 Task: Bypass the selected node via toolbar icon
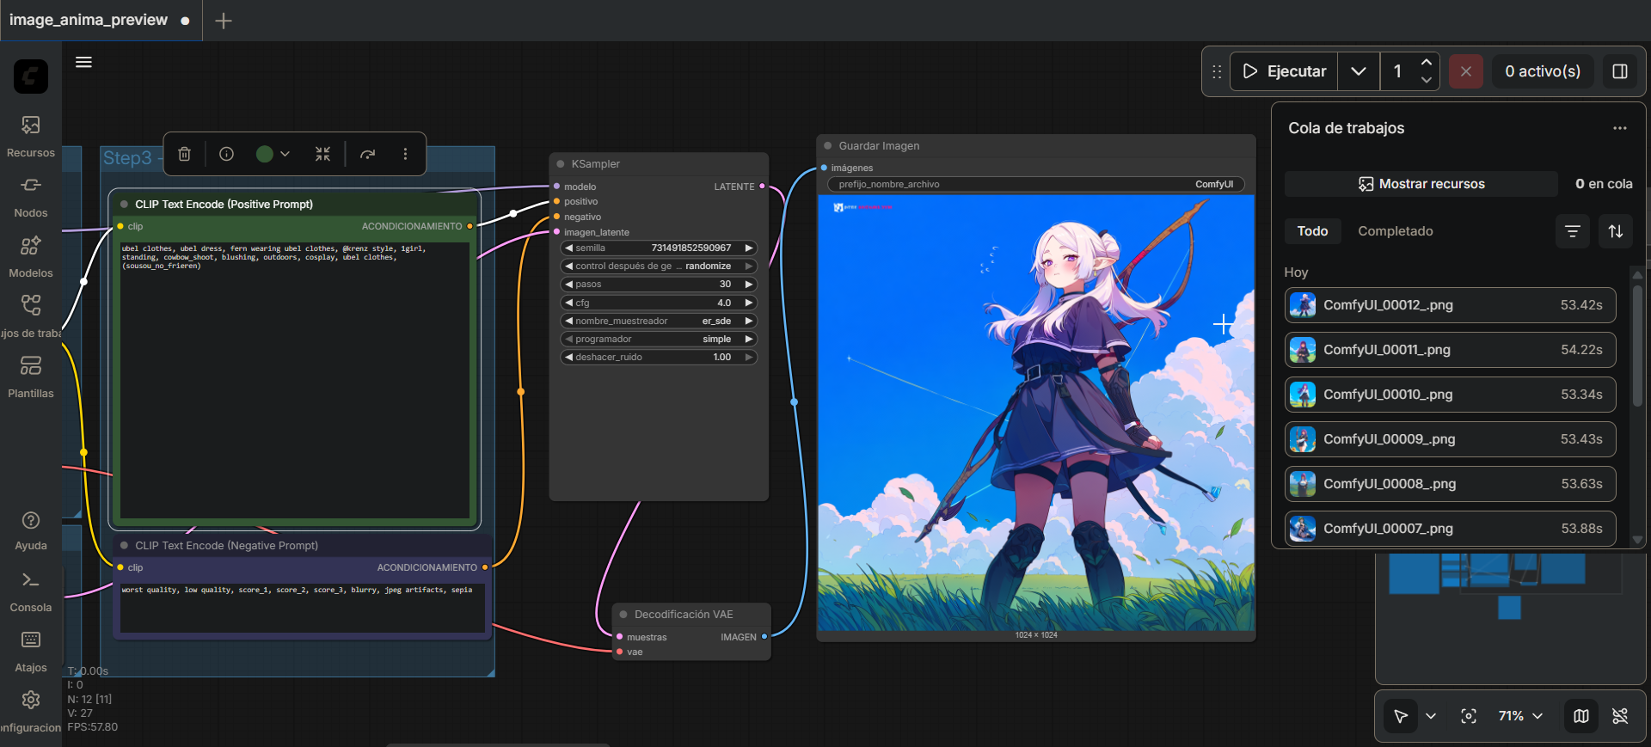[368, 154]
